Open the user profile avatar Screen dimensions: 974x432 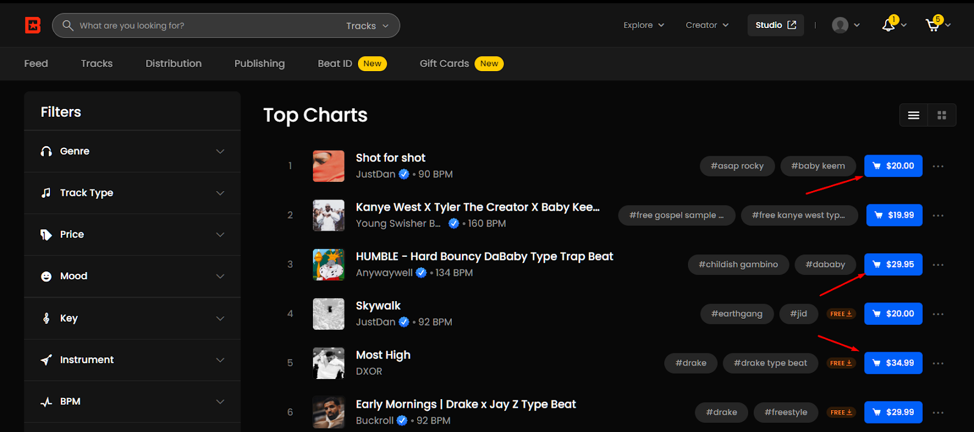840,25
